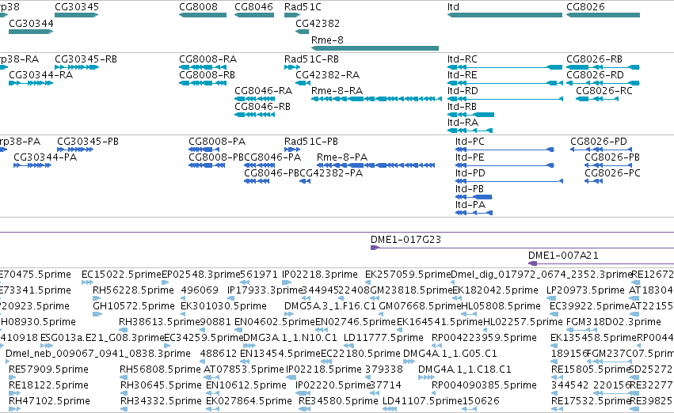
Task: Select transcript CG8046-RA
Action: (x=254, y=99)
